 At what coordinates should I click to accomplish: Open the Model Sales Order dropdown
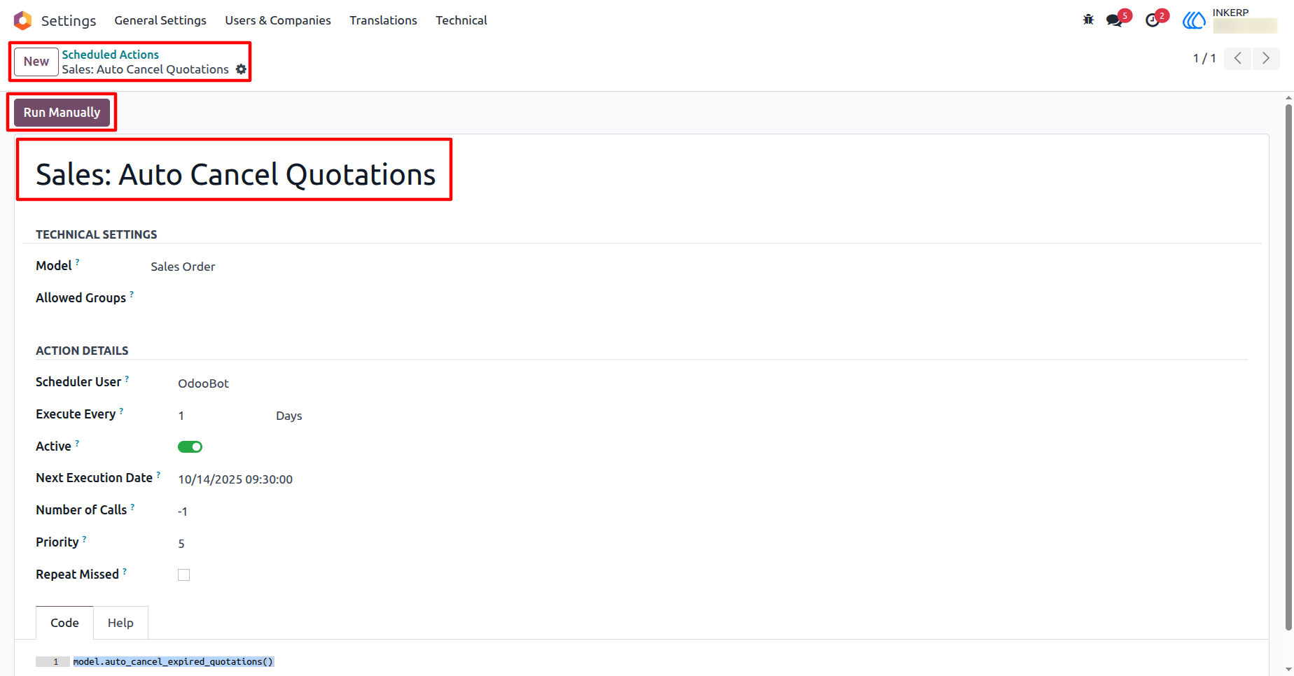(183, 267)
